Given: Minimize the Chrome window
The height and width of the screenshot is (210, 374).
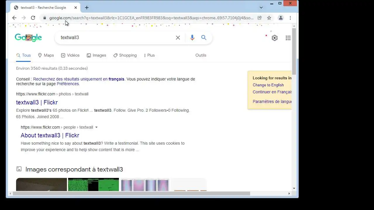Looking at the screenshot, I should pos(272,3).
